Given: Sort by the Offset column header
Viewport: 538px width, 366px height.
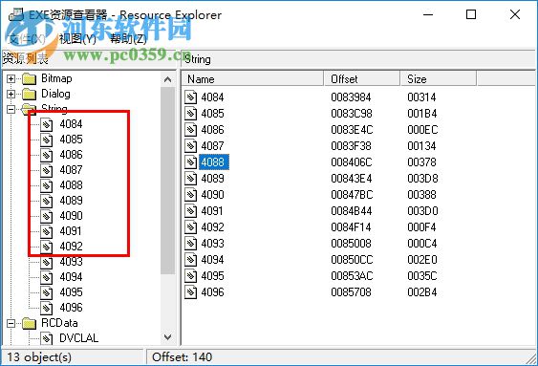Looking at the screenshot, I should (x=361, y=79).
